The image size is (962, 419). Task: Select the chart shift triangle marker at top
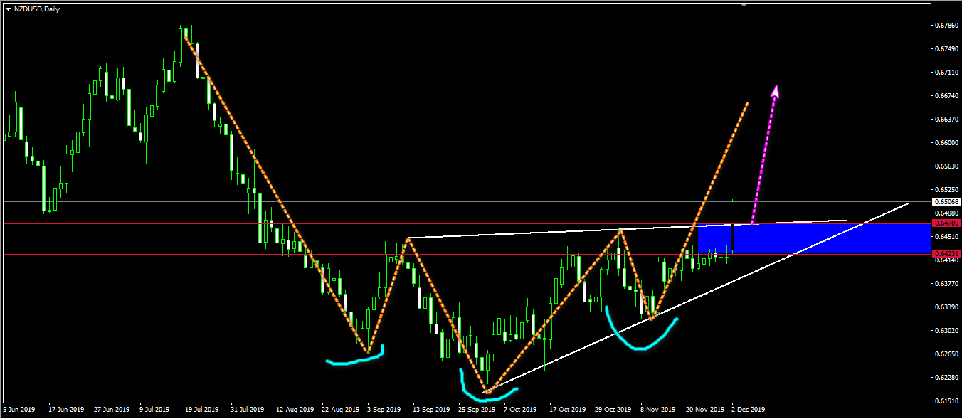click(x=744, y=5)
